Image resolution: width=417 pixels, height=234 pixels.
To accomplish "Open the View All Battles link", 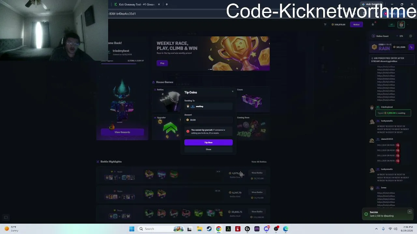I will coord(259,162).
